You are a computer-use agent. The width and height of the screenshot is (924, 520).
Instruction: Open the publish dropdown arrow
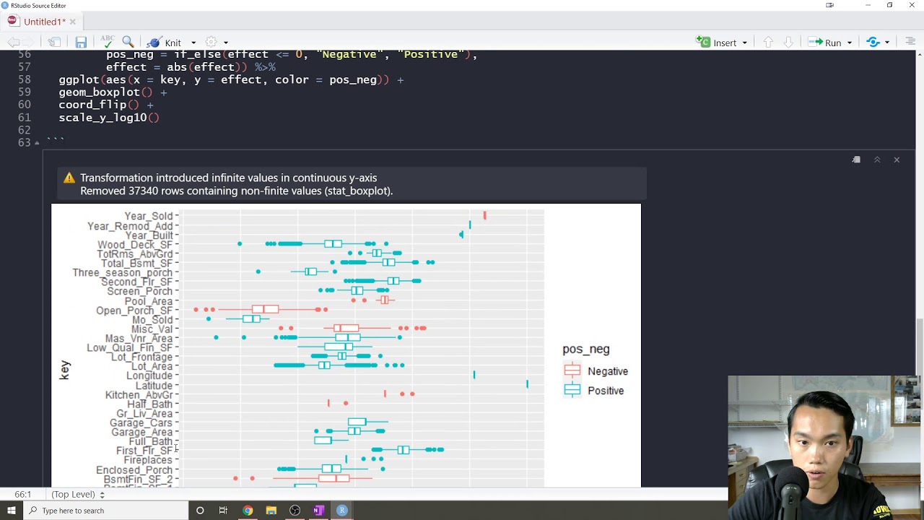coord(887,43)
